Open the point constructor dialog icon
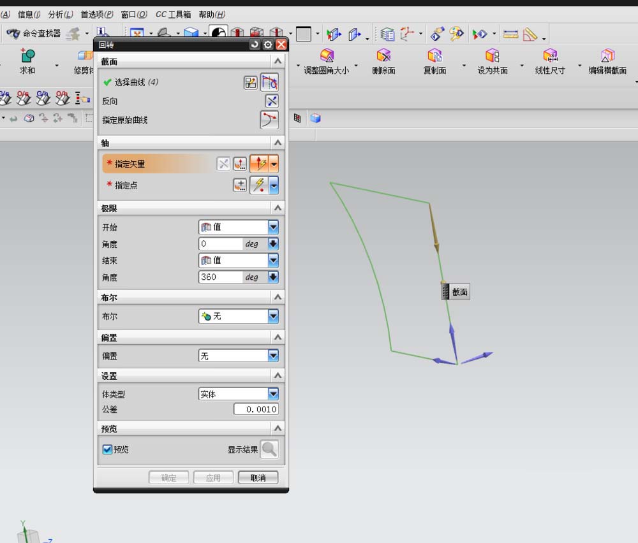Screen dimensions: 638x543 click(240, 185)
